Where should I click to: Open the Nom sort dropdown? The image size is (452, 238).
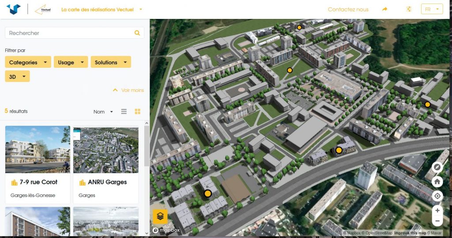(x=103, y=112)
